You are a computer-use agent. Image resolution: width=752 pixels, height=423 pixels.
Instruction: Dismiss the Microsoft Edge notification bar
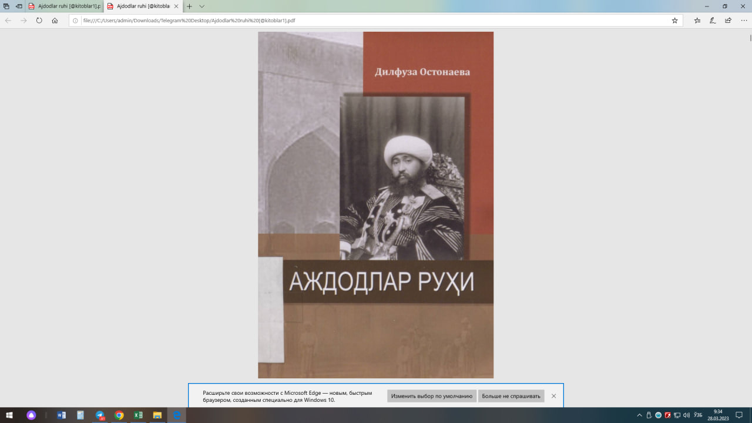pyautogui.click(x=553, y=396)
